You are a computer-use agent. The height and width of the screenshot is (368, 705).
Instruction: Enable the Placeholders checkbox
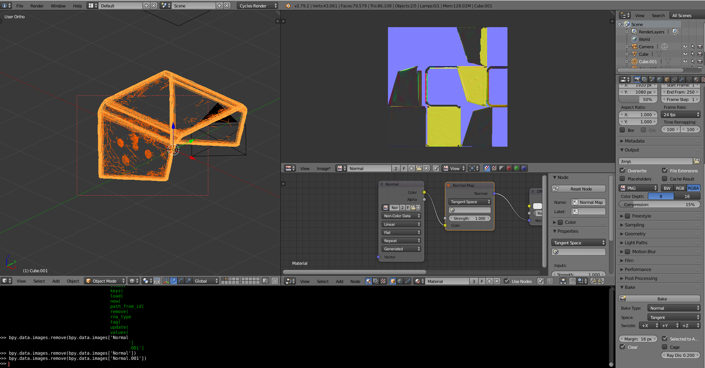pos(623,179)
